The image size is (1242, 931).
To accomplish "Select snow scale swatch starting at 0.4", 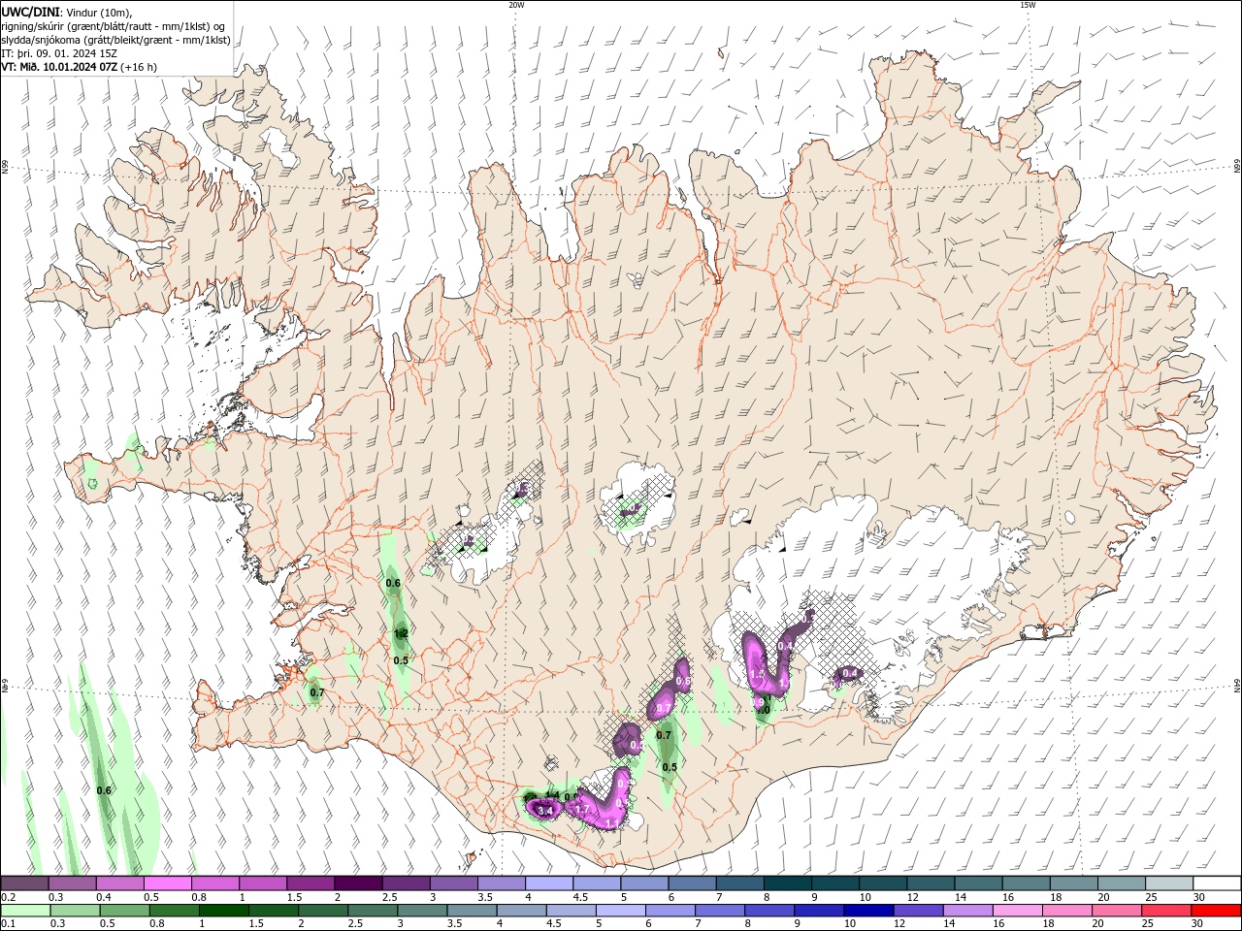I will pyautogui.click(x=120, y=883).
